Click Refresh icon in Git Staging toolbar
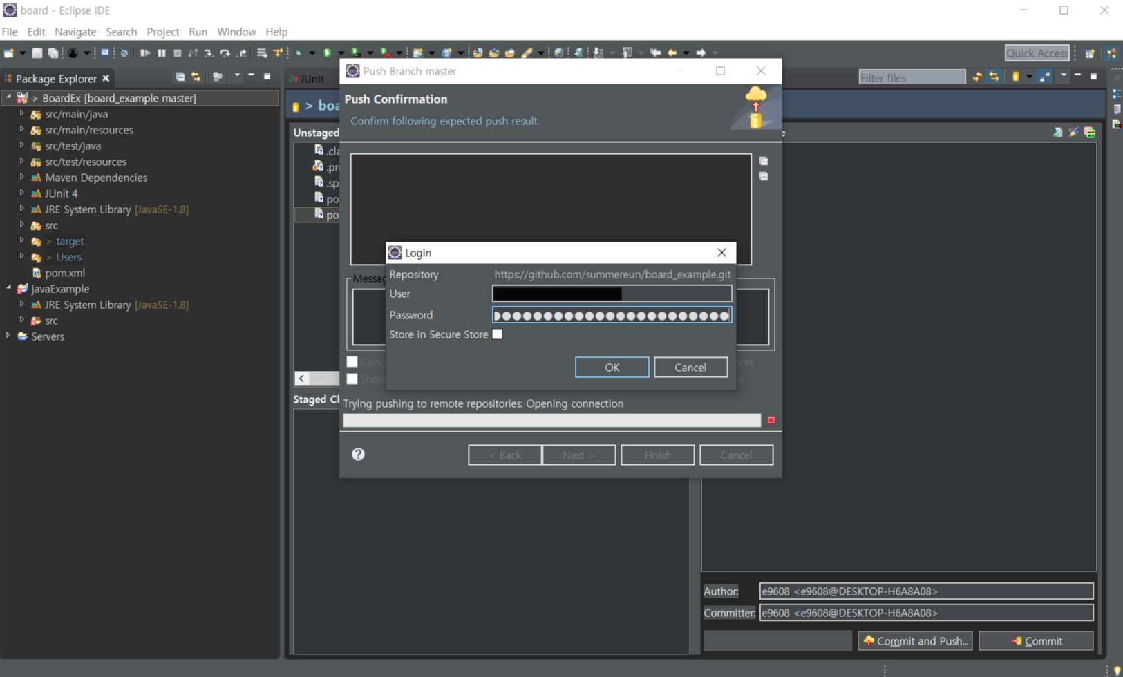The width and height of the screenshot is (1123, 677). coord(977,77)
